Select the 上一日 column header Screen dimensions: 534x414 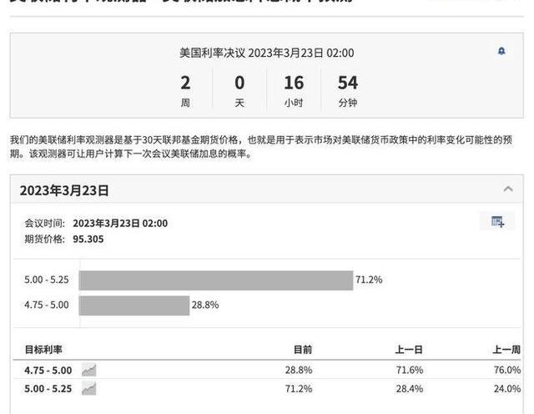pos(409,349)
